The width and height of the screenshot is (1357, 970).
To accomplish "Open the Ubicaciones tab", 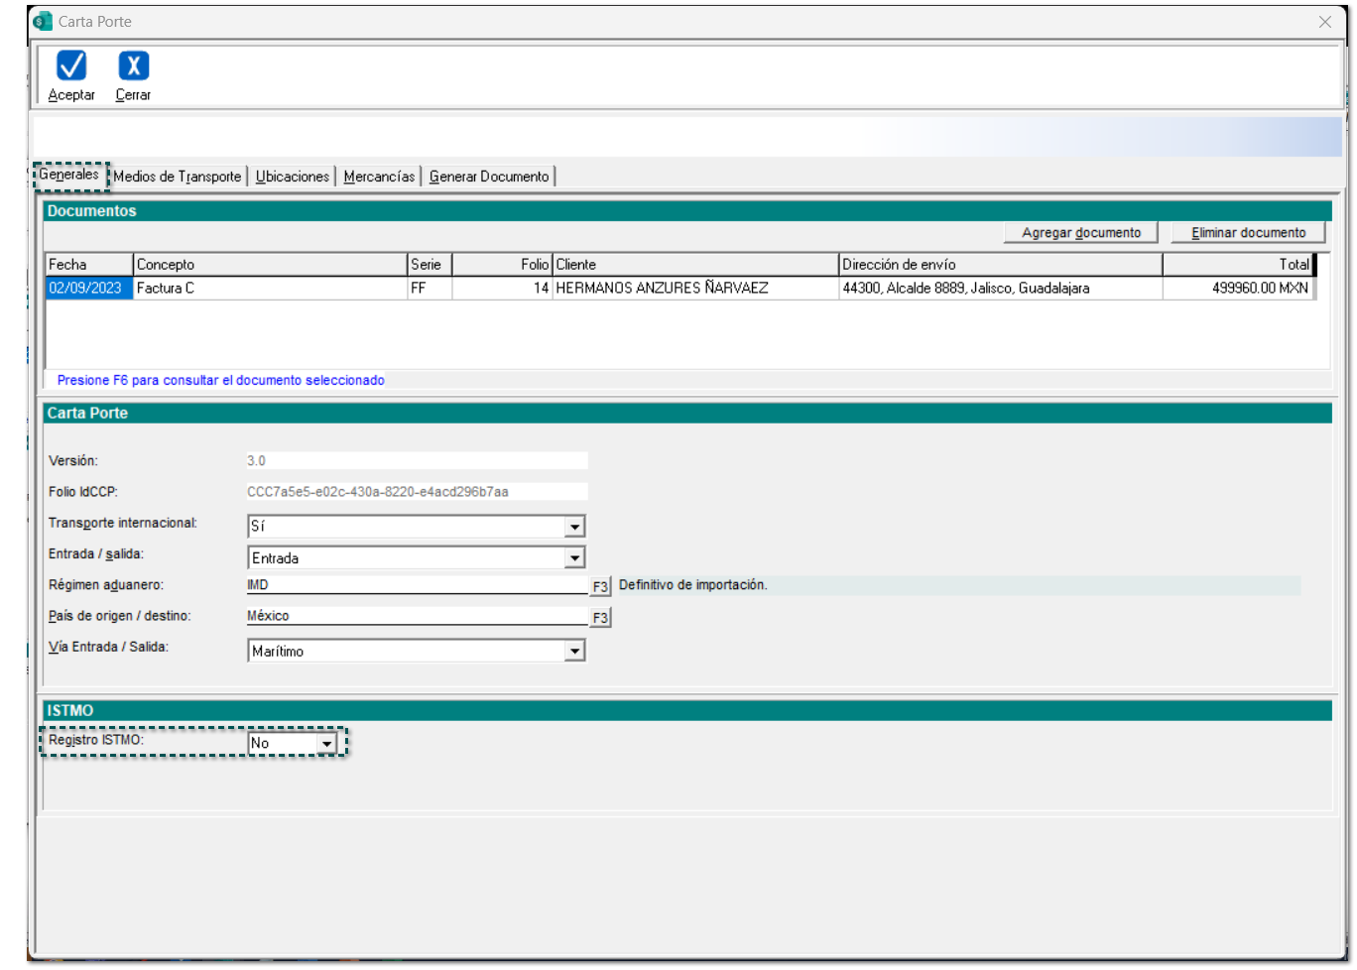I will 292,177.
